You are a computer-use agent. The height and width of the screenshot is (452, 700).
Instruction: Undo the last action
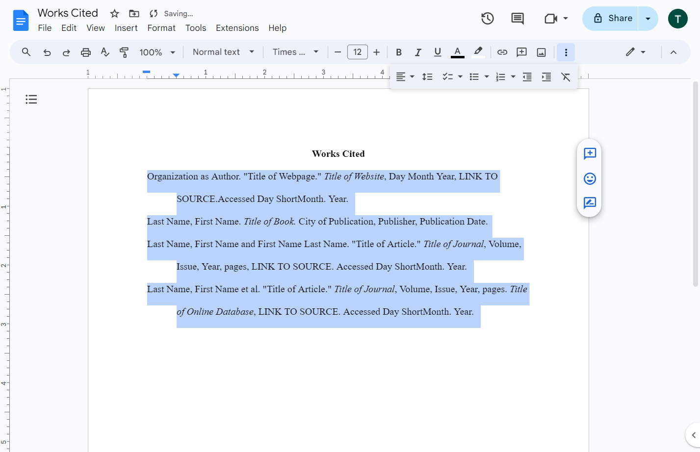(47, 52)
